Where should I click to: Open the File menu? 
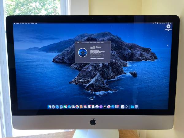click(x=21, y=23)
